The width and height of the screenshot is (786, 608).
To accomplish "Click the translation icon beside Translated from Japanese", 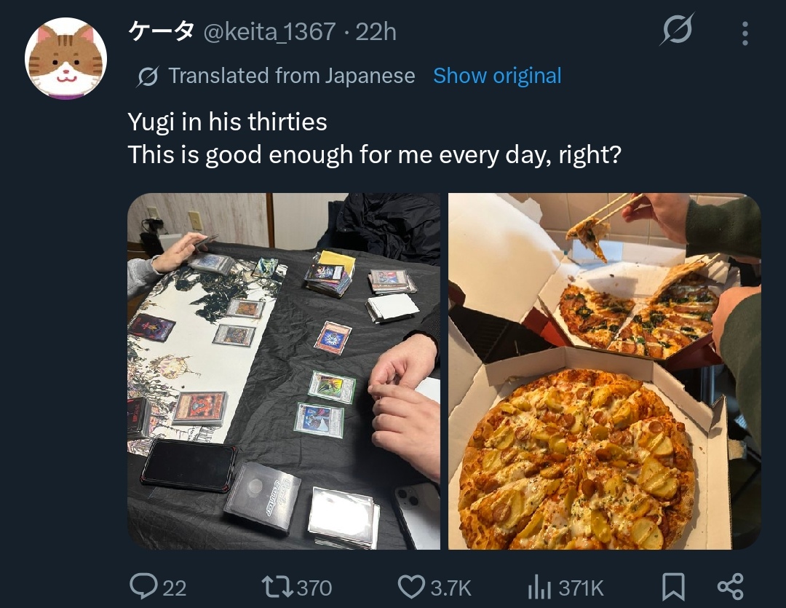I will [148, 76].
